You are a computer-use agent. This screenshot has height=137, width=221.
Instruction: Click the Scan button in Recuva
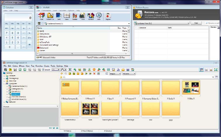coord(196,23)
